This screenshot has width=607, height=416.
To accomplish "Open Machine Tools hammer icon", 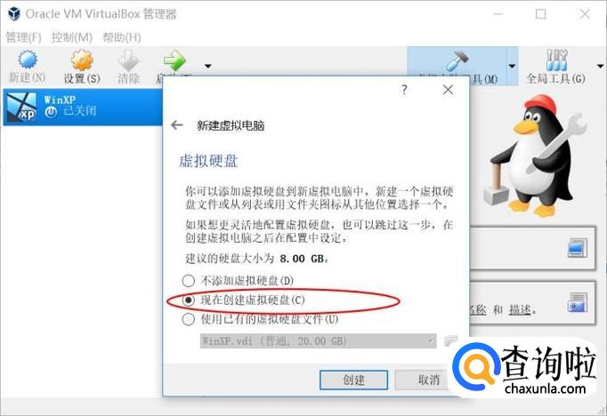I will click(457, 60).
